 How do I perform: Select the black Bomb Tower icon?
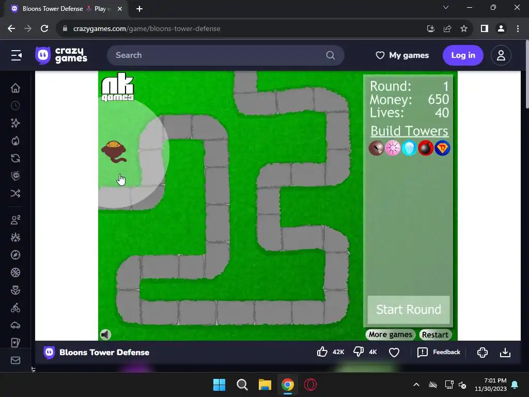(426, 148)
